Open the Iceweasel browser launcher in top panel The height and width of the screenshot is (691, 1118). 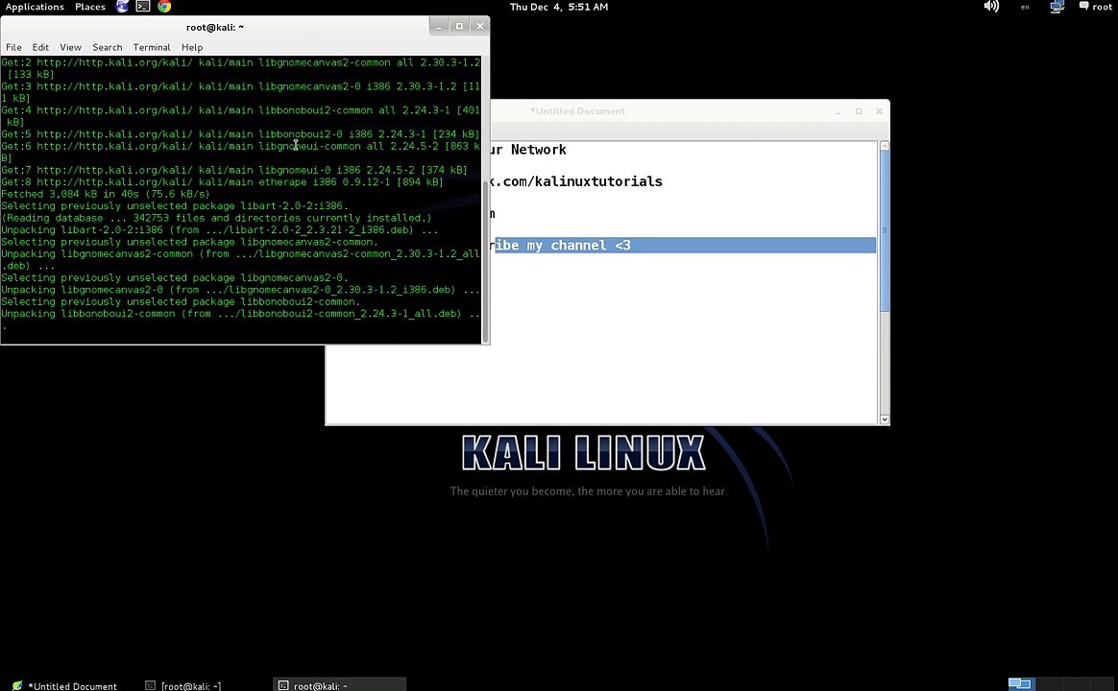click(x=122, y=7)
